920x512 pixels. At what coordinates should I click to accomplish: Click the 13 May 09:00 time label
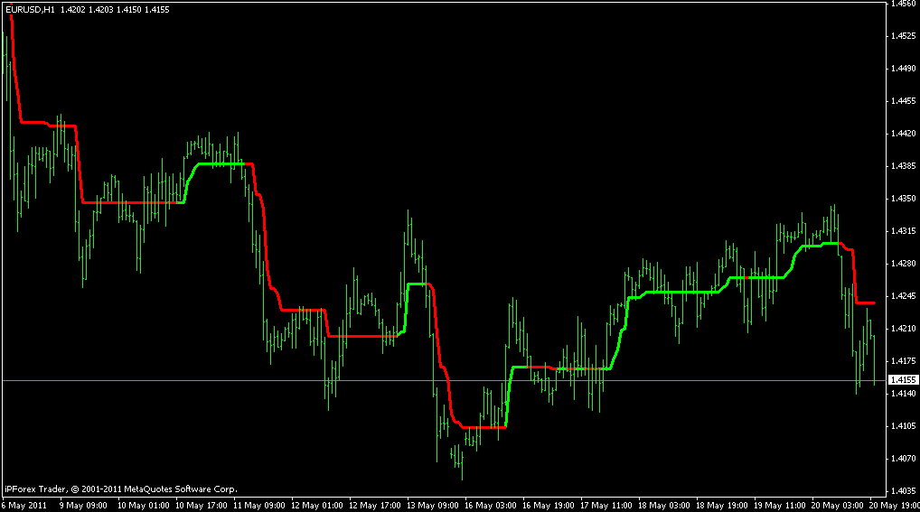point(433,506)
